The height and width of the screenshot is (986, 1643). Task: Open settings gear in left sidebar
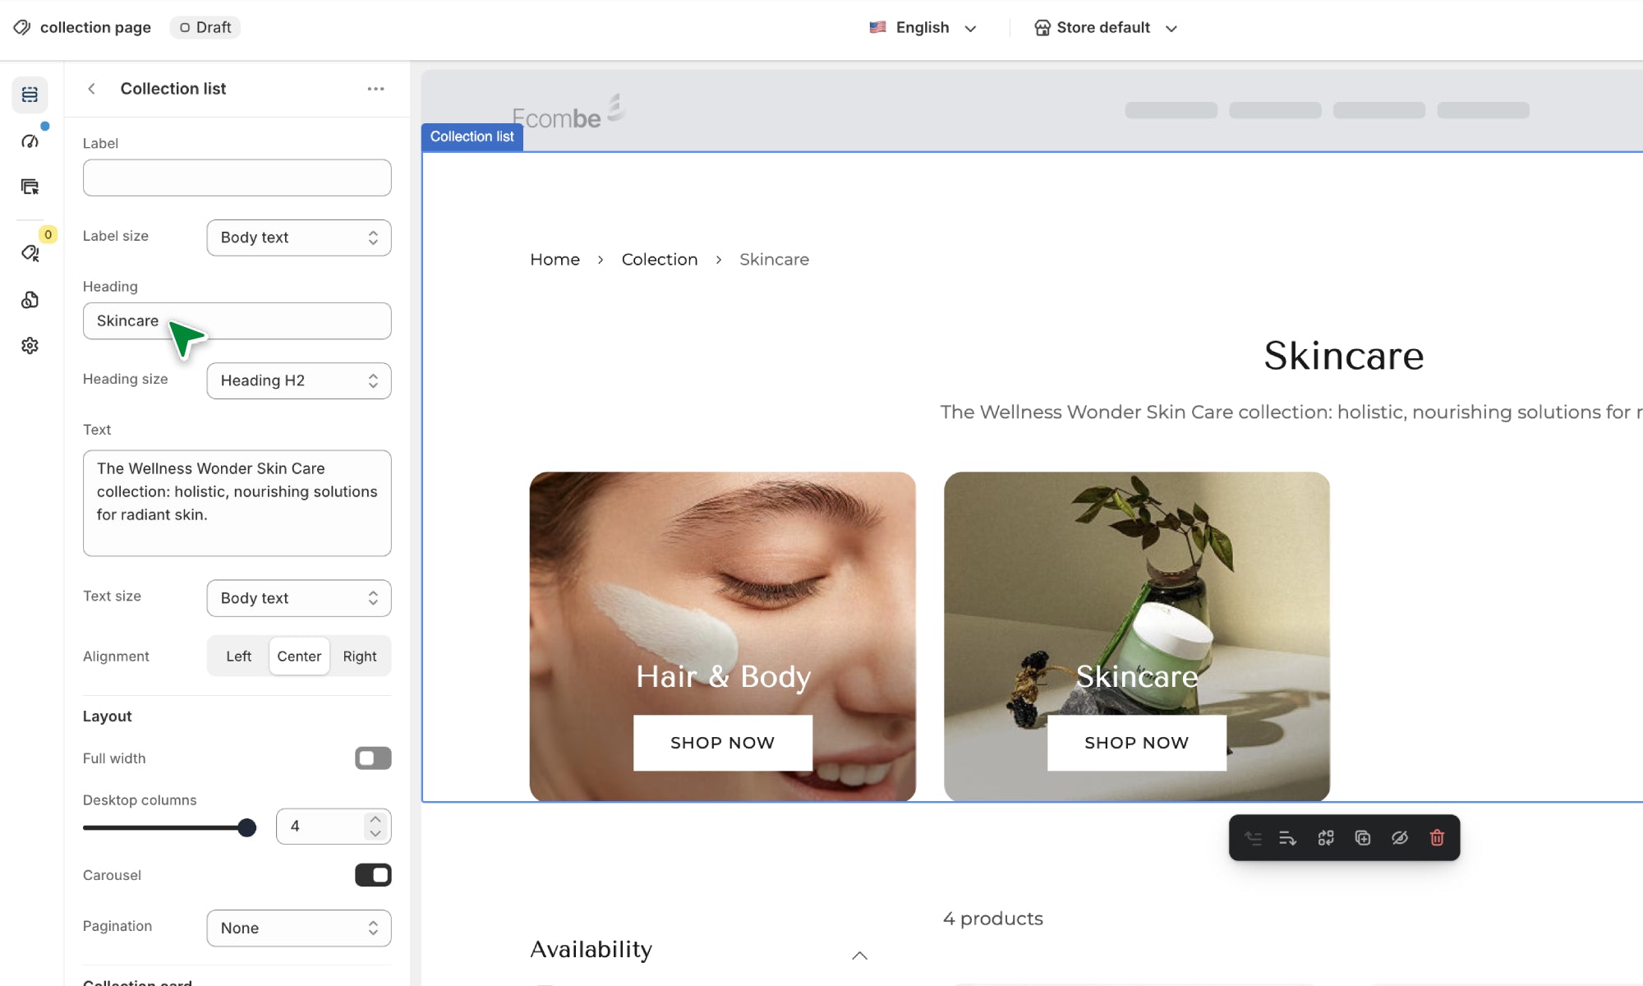tap(30, 346)
